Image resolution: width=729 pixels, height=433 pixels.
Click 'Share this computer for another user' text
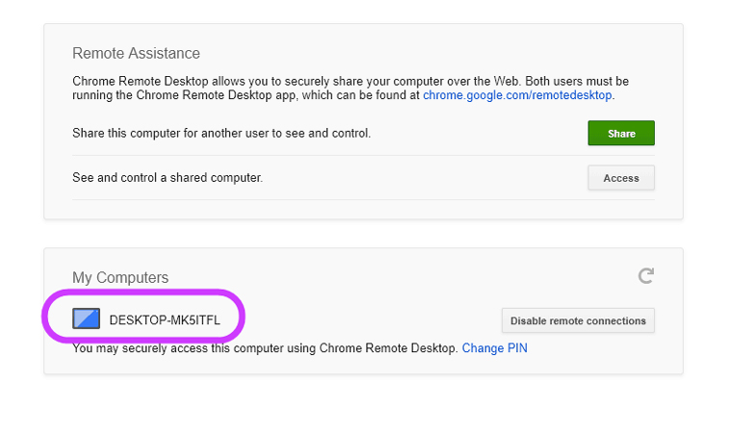[x=221, y=134]
